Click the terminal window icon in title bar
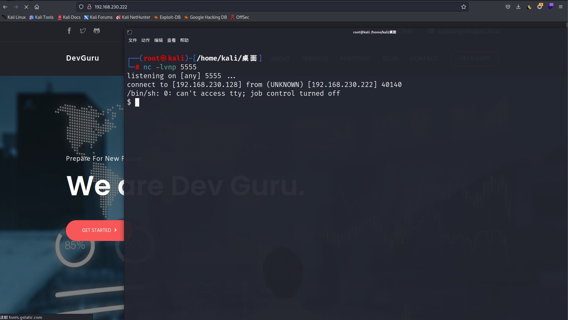 coord(130,32)
